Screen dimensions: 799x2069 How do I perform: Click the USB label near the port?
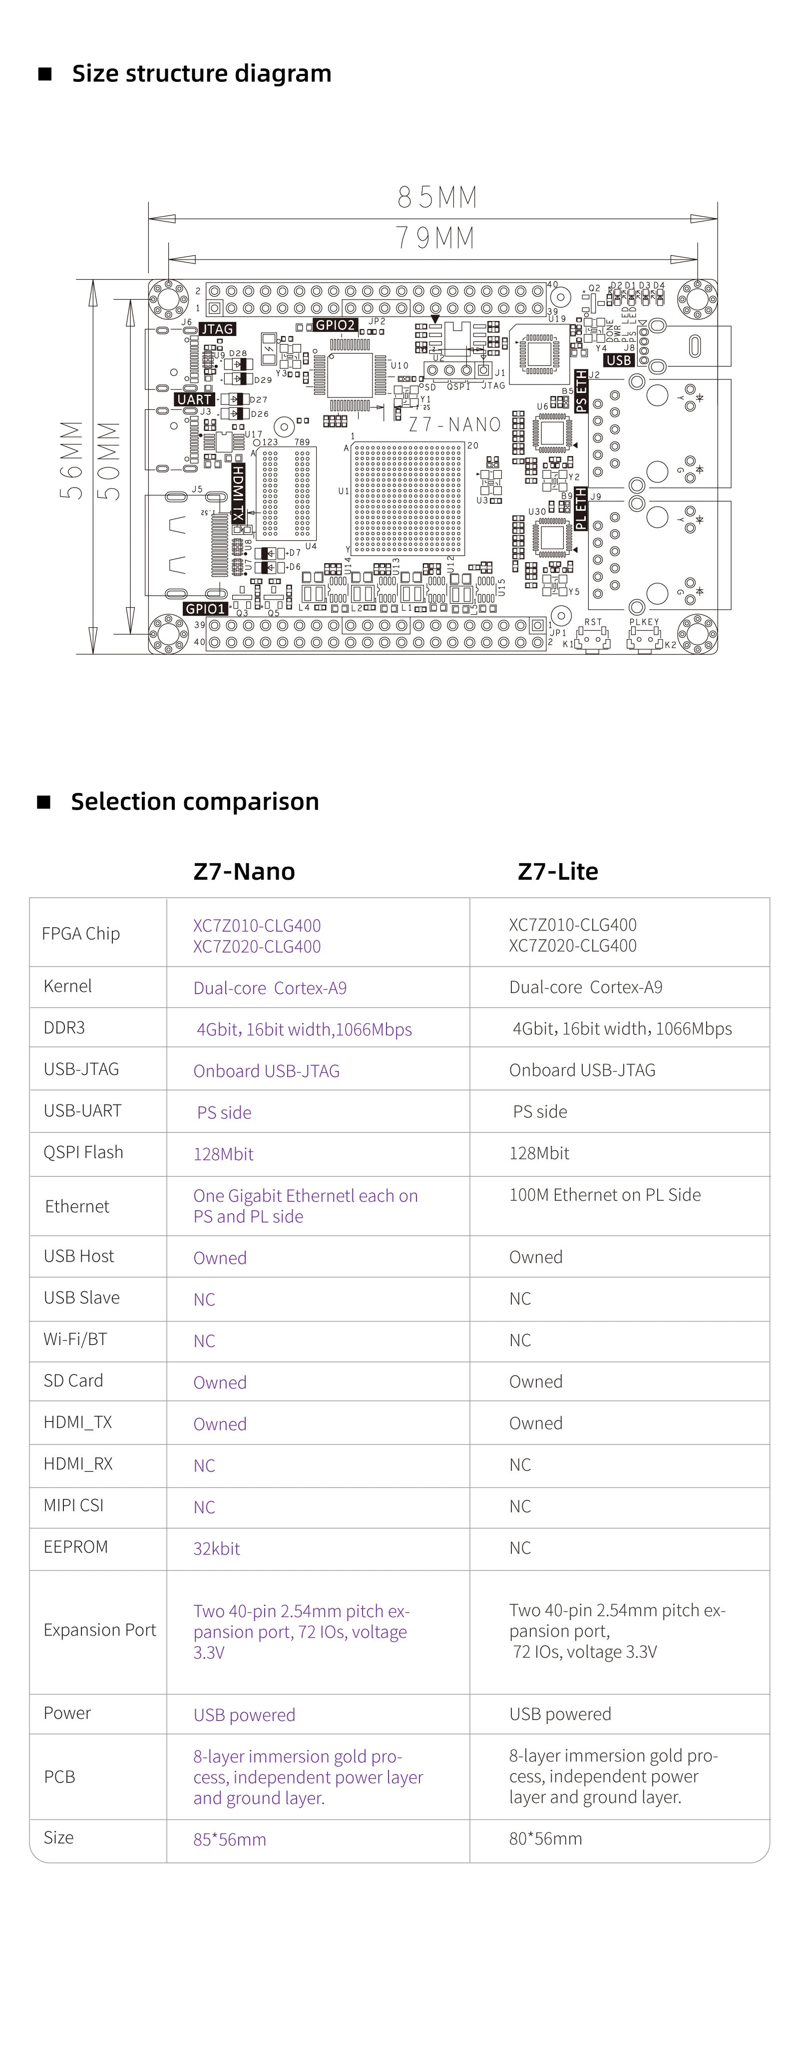point(619,360)
